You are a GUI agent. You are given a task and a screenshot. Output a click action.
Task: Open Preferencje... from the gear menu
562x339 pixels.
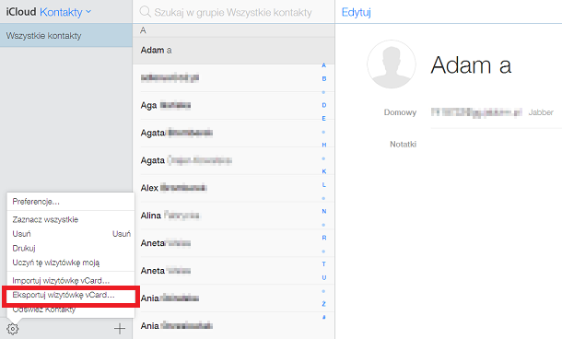(x=71, y=202)
